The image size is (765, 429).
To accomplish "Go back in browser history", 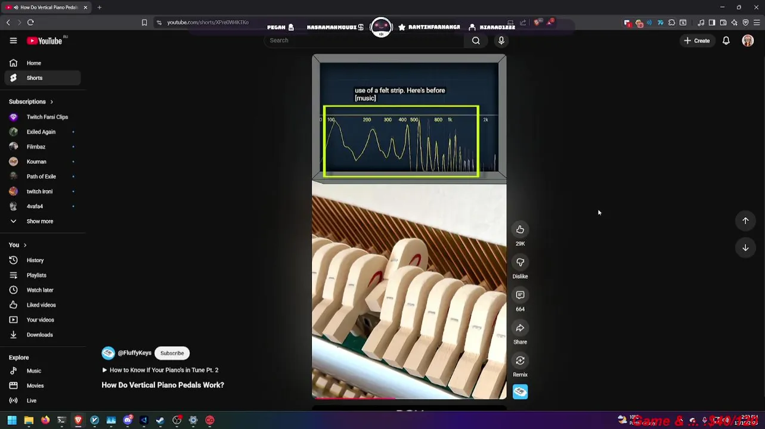I will 8,23.
